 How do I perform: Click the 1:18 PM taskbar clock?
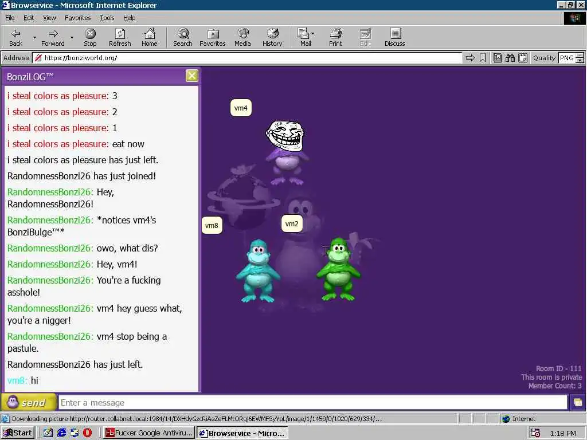coord(563,433)
